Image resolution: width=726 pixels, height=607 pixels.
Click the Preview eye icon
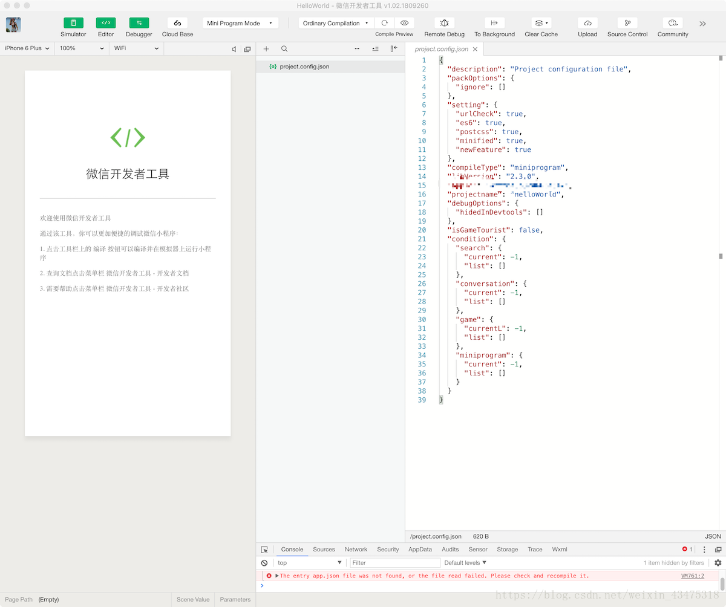pos(405,23)
